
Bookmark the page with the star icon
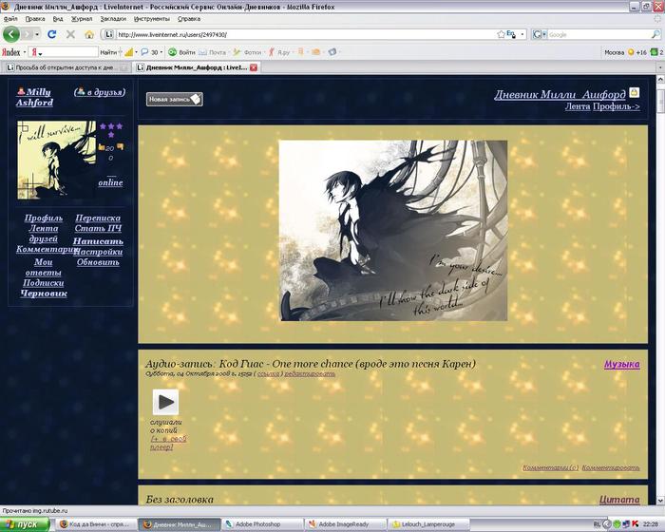point(501,34)
